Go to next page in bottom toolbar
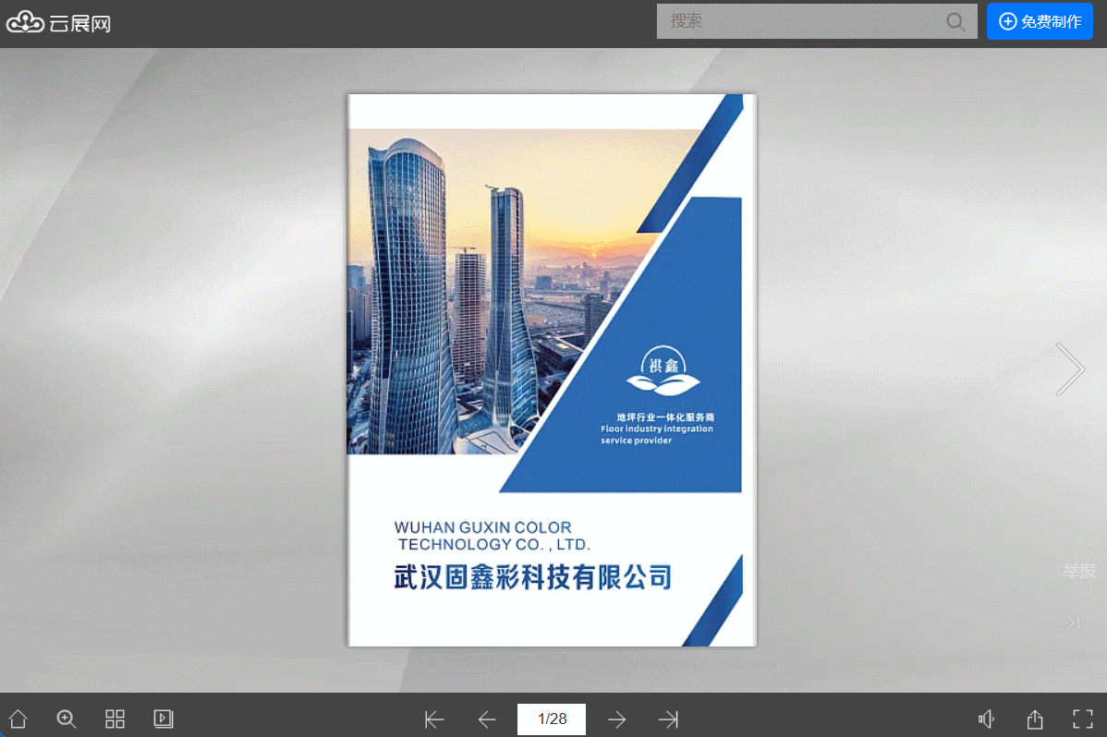Viewport: 1107px width, 737px height. 616,719
